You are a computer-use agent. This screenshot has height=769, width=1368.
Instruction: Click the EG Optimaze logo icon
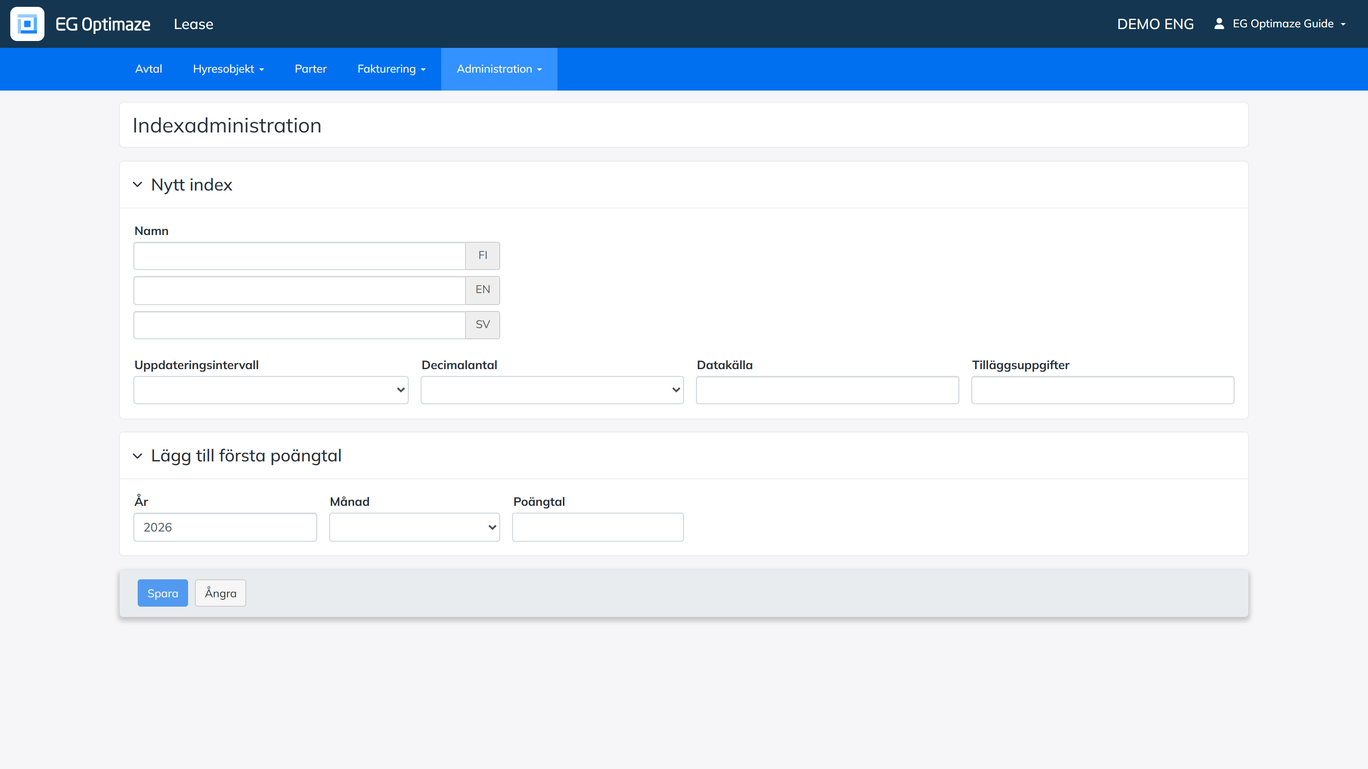27,24
